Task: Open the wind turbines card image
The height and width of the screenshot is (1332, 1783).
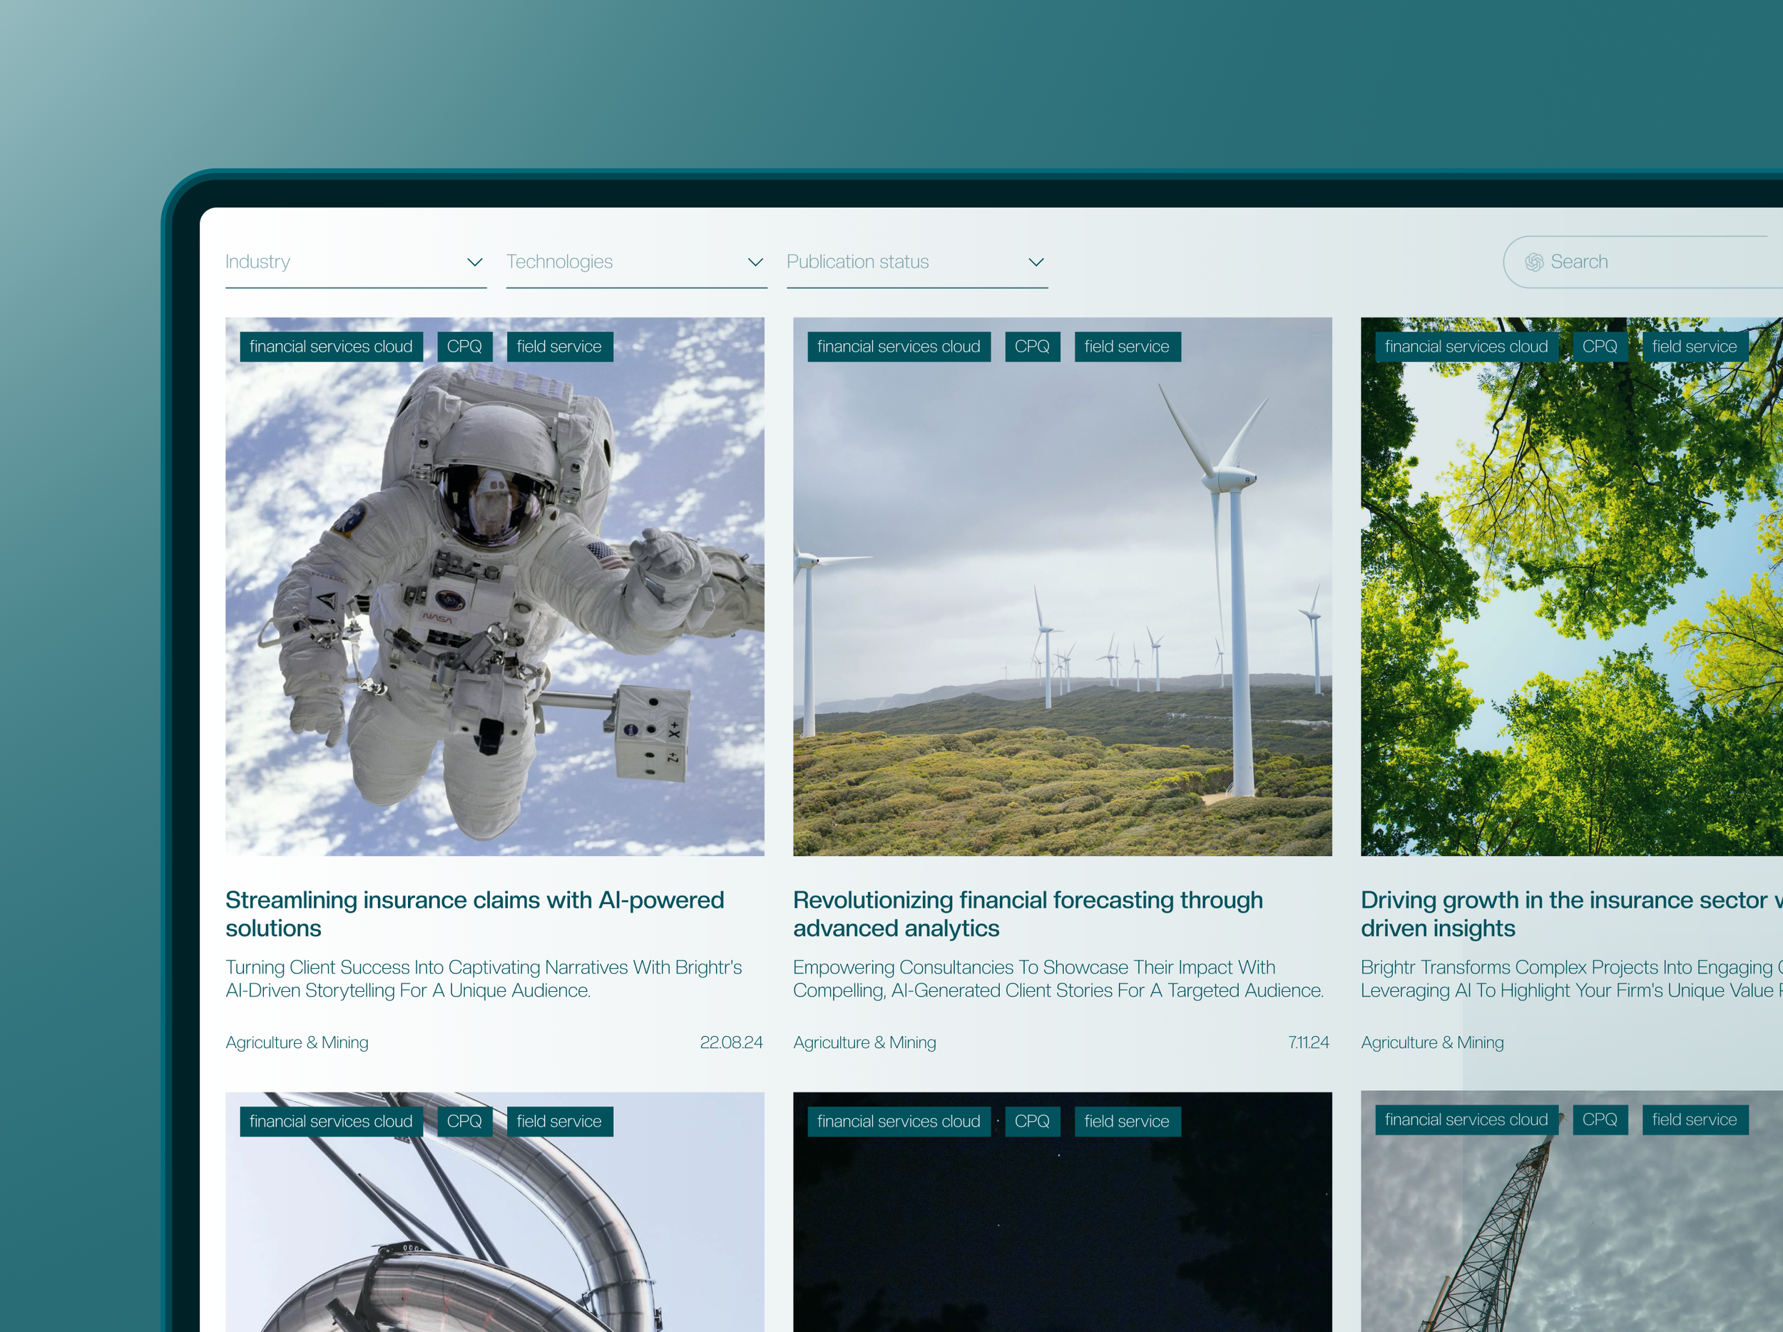Action: click(1061, 596)
